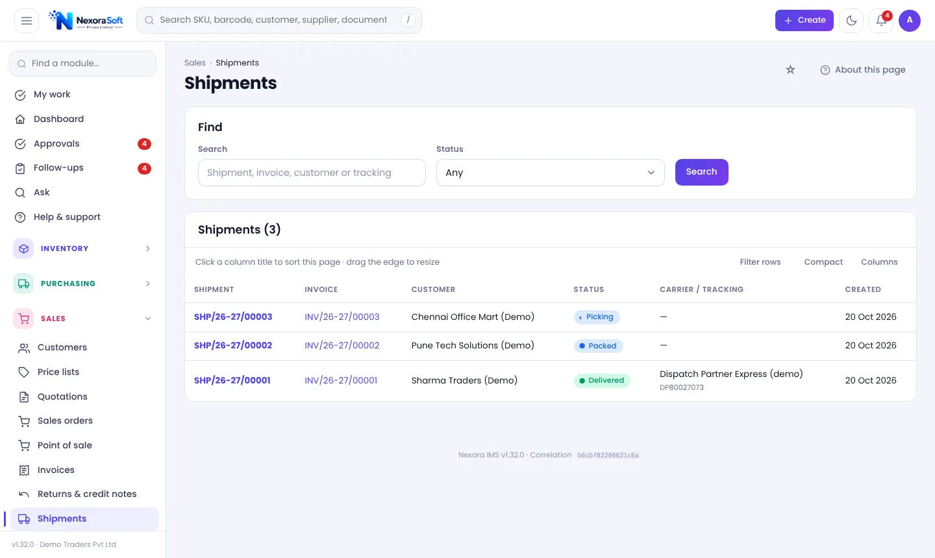This screenshot has height=558, width=935.
Task: Expand the Inventory section
Action: coord(82,249)
